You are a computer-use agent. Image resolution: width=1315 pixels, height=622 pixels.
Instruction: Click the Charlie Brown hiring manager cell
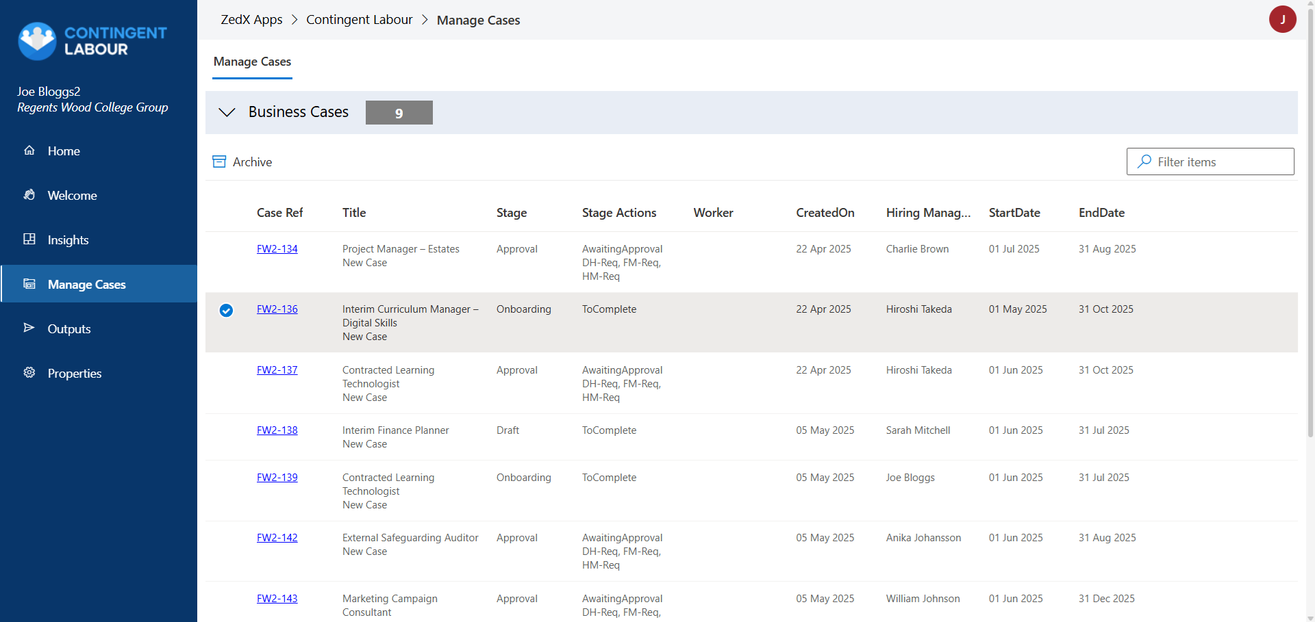[x=917, y=249]
